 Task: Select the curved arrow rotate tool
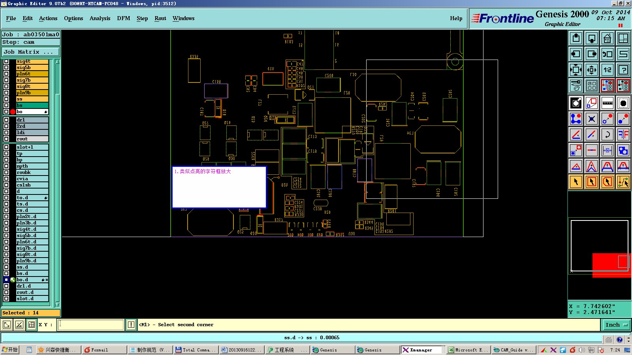point(608,135)
